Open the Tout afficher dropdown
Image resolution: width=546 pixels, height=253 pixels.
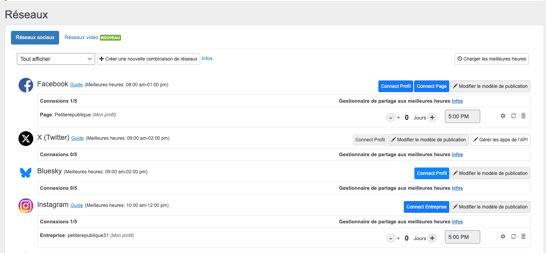(x=56, y=59)
